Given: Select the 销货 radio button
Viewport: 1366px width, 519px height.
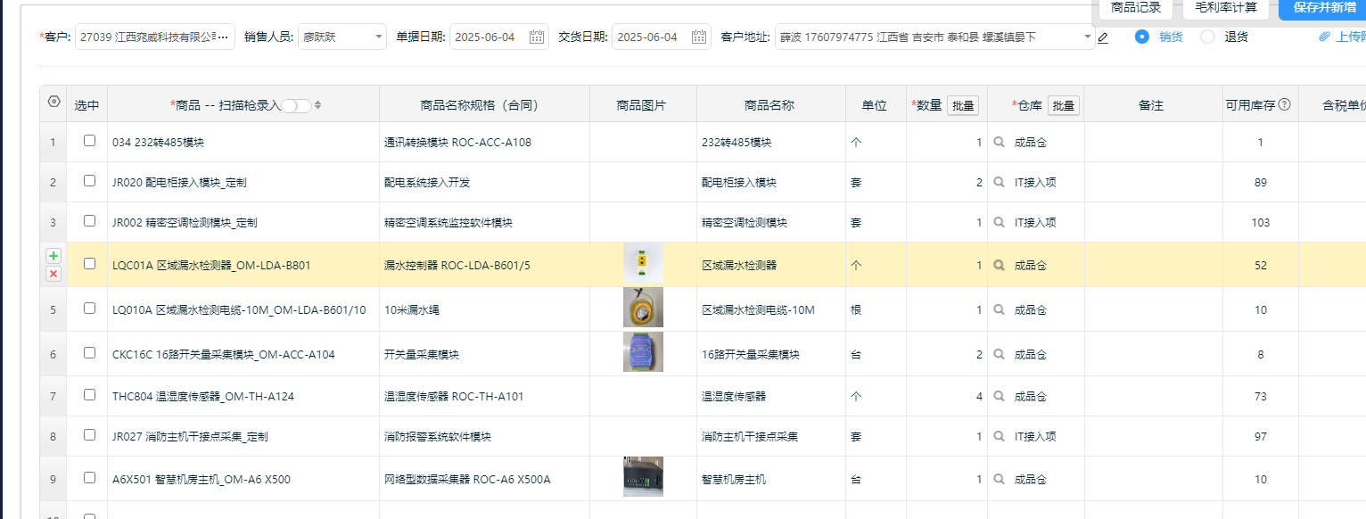Looking at the screenshot, I should pos(1142,37).
